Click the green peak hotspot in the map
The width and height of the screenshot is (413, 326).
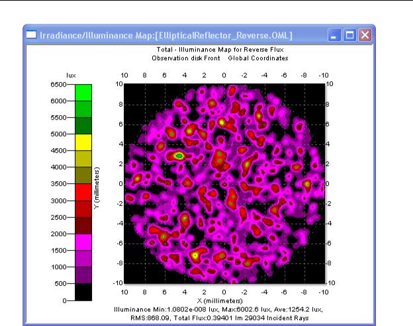[179, 156]
